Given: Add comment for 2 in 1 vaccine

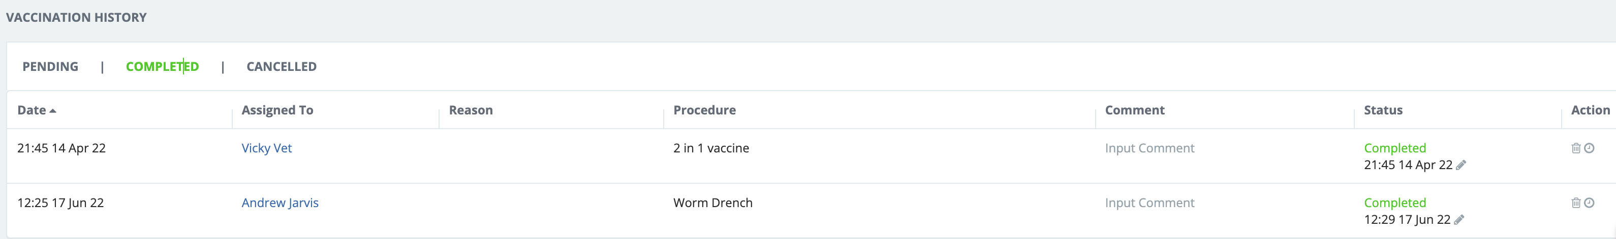Looking at the screenshot, I should pyautogui.click(x=1149, y=148).
